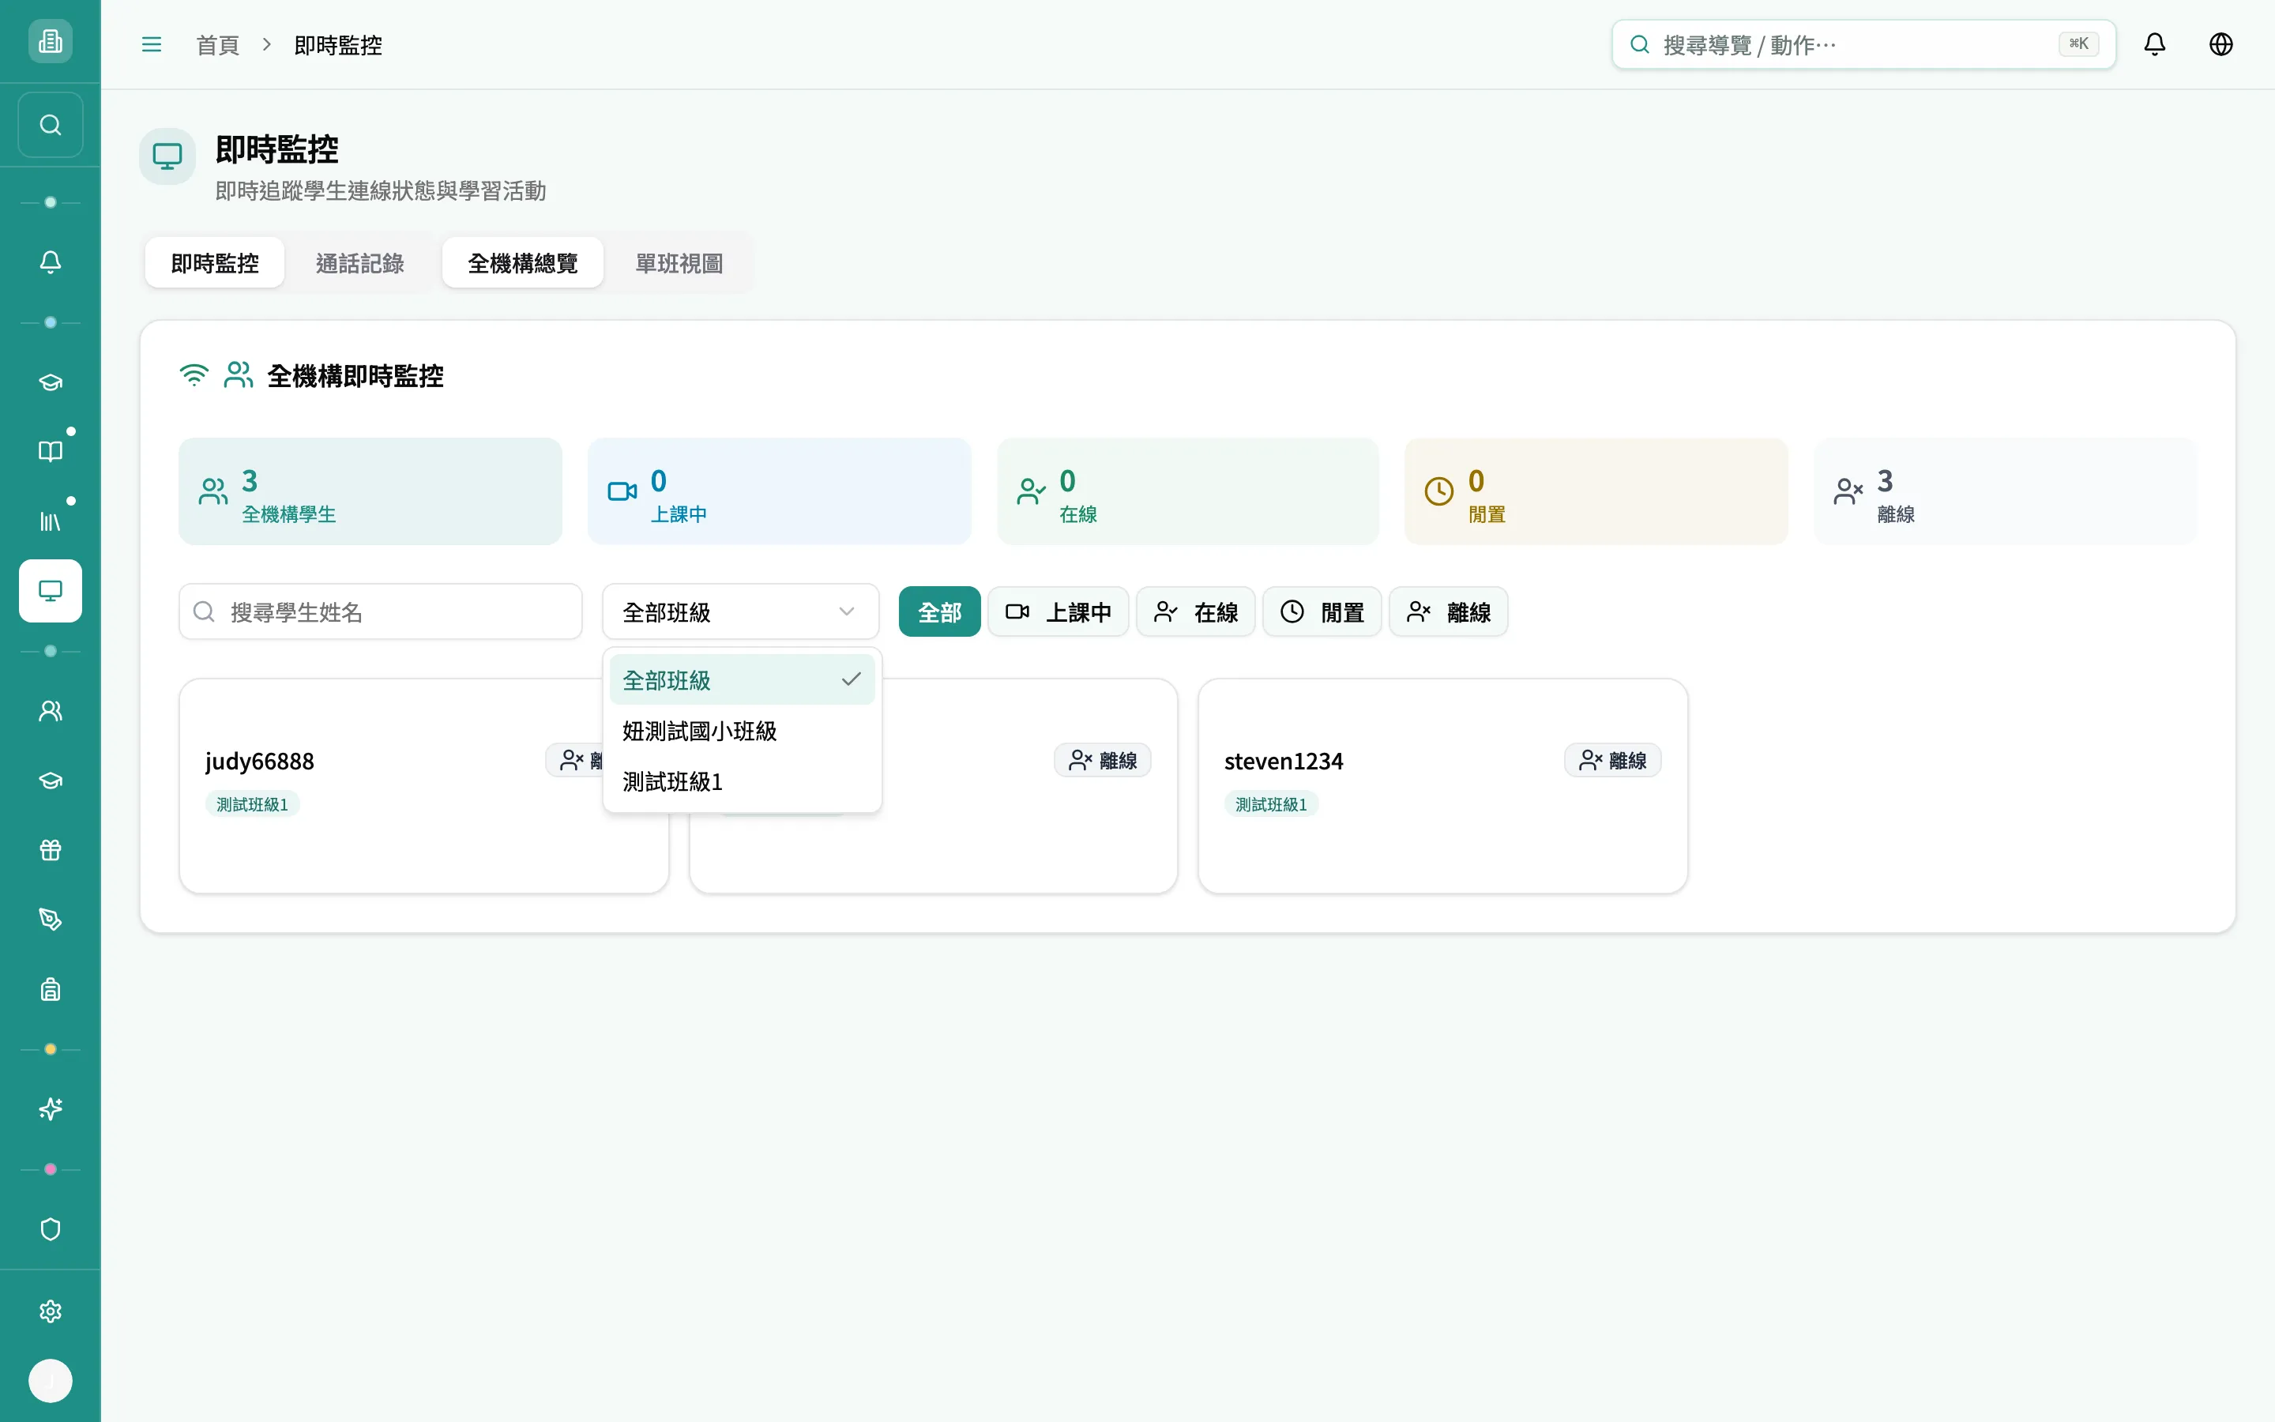This screenshot has width=2275, height=1422.
Task: Click 離線 badge on the middle card
Action: (1103, 760)
